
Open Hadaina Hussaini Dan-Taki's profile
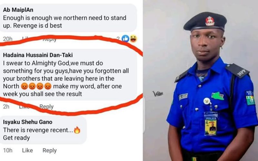click(x=38, y=55)
